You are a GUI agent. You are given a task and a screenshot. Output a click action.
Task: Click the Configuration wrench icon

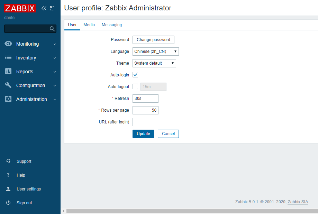pyautogui.click(x=8, y=85)
